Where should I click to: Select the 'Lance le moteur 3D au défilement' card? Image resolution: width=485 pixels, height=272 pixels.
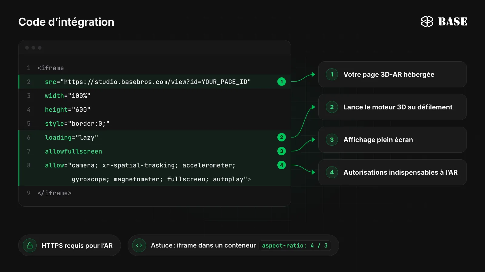392,107
